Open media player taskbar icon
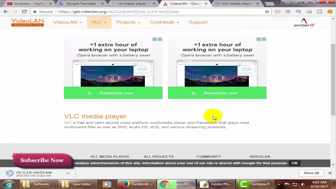Image resolution: width=336 pixels, height=189 pixels. click(107, 184)
